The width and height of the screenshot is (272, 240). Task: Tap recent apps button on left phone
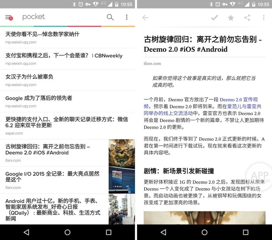(108, 232)
